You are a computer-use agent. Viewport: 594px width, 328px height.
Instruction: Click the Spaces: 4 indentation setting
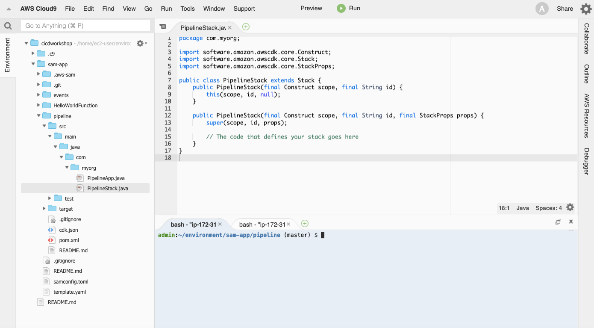pyautogui.click(x=549, y=208)
